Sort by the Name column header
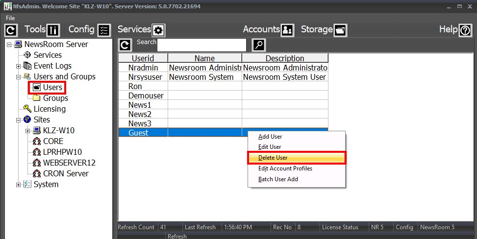 pos(205,58)
